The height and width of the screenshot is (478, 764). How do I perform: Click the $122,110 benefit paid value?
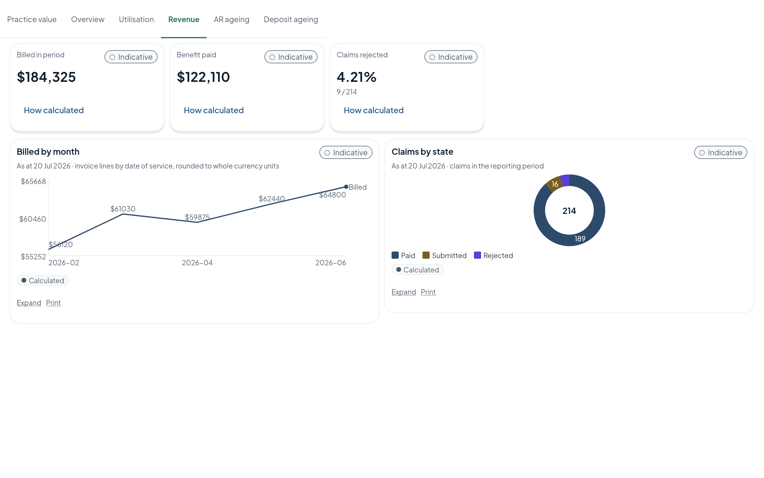coord(203,77)
